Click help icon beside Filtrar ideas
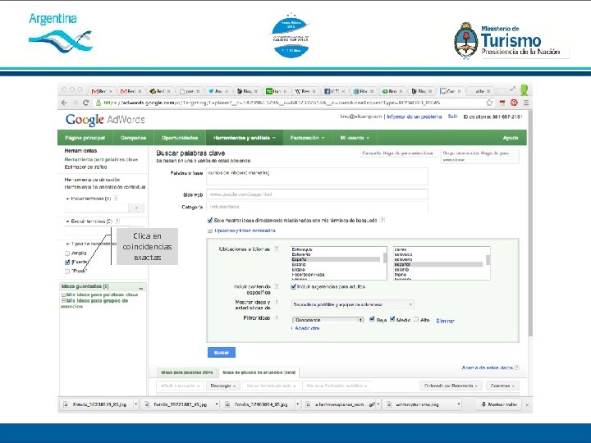The width and height of the screenshot is (591, 443). tap(277, 317)
